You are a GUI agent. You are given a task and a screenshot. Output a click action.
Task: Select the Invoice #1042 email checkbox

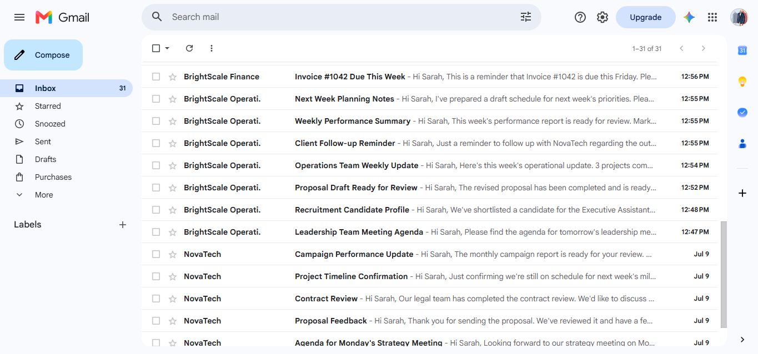pos(156,77)
